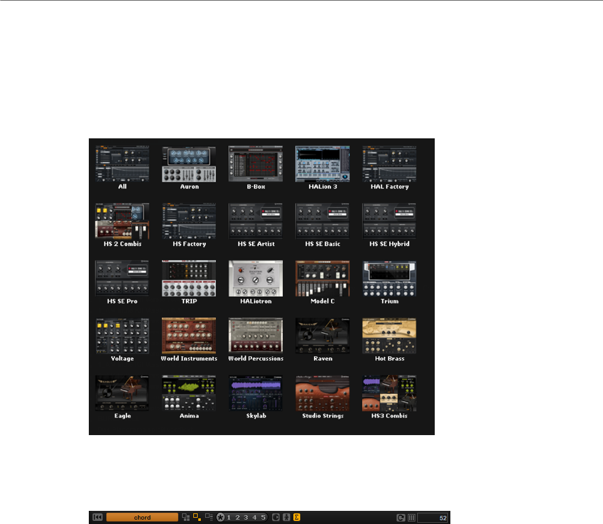The width and height of the screenshot is (603, 524).
Task: Choose the HS Factory library icon
Action: (189, 221)
